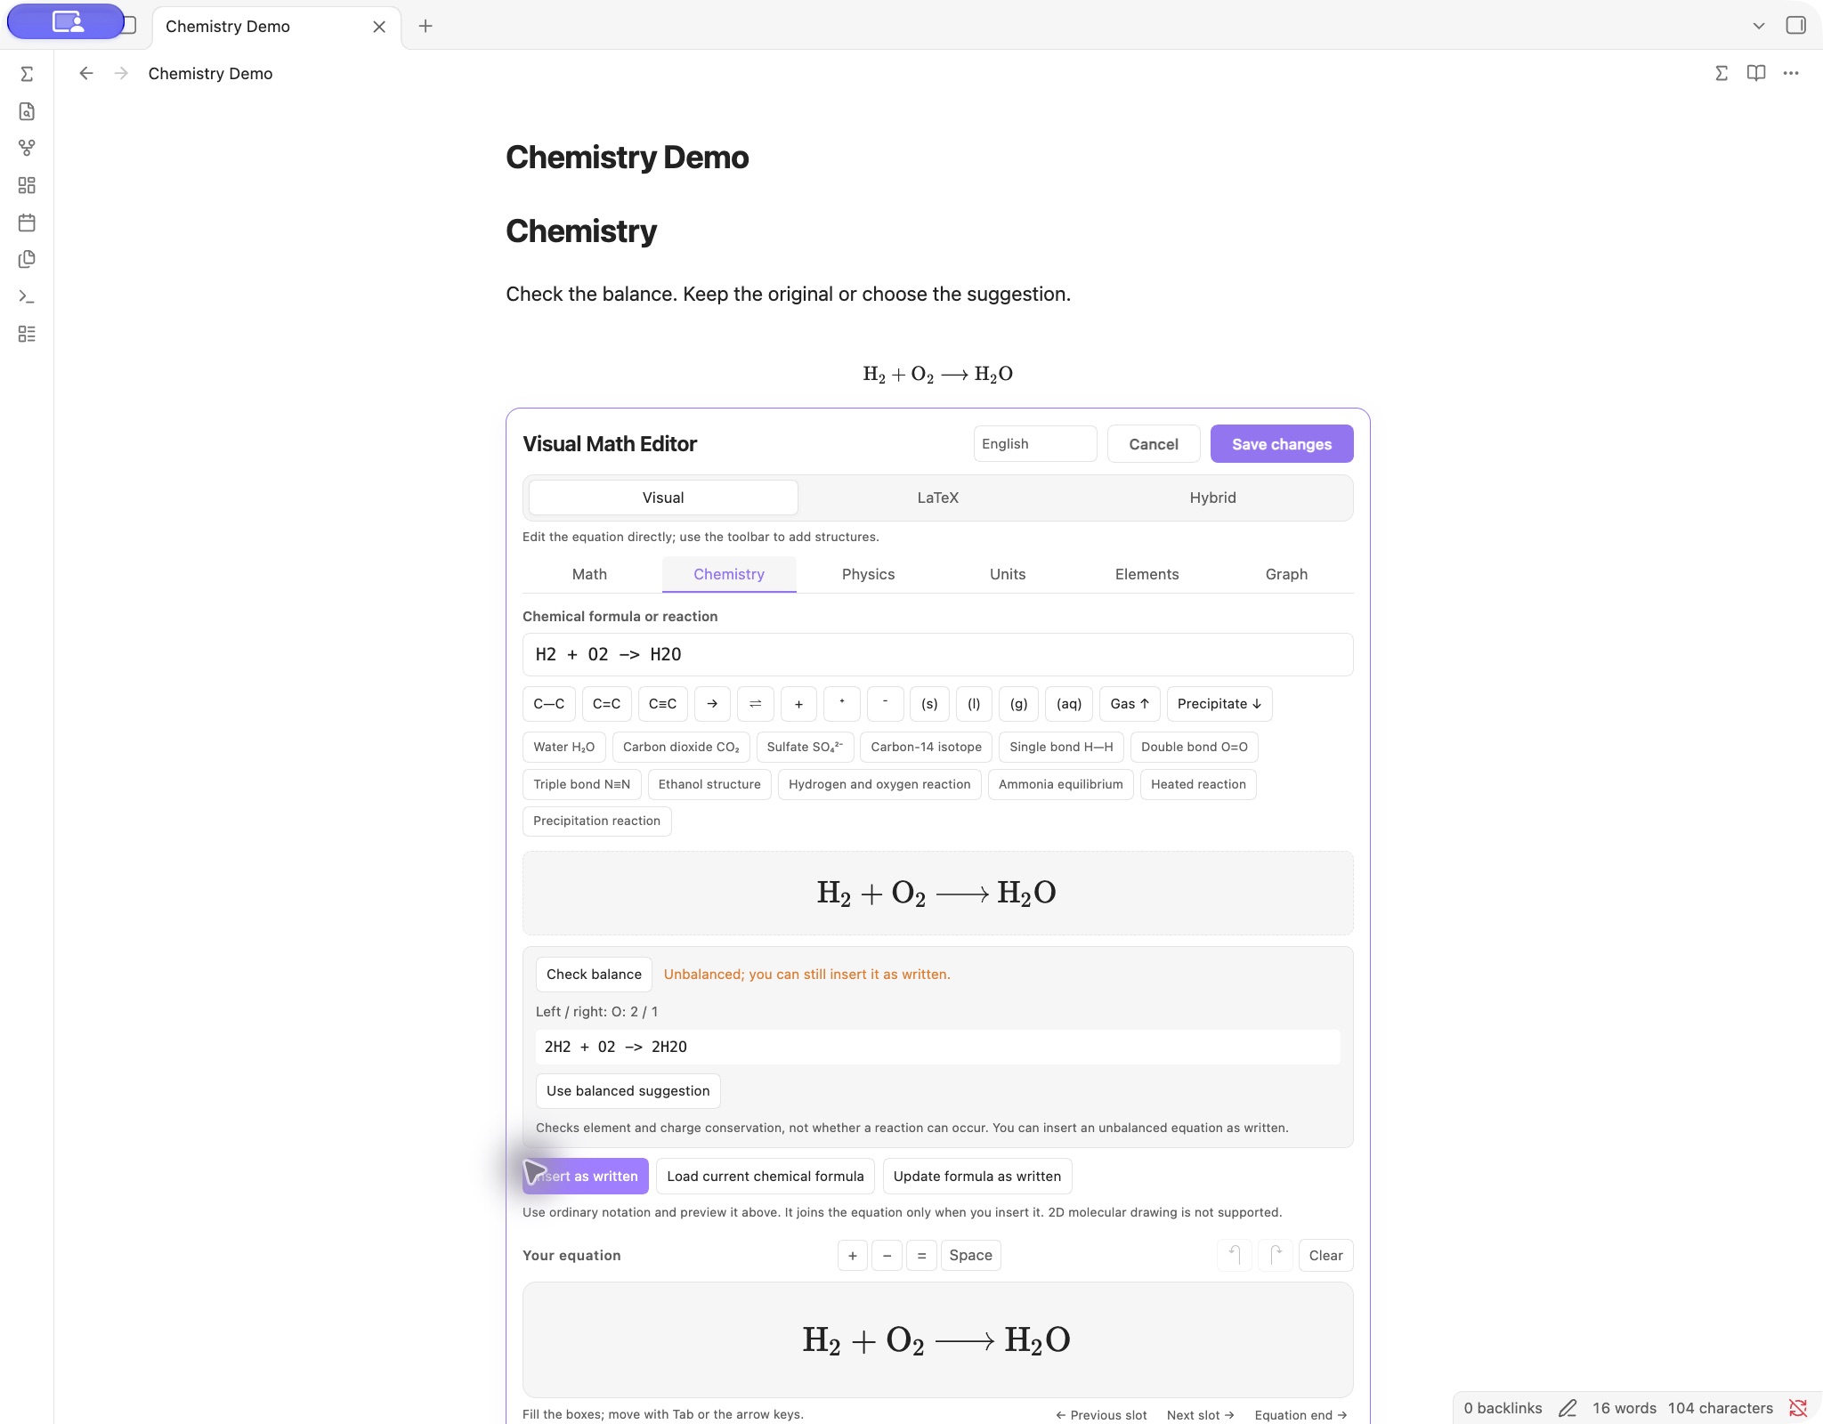Open the daily note calendar icon

point(27,222)
